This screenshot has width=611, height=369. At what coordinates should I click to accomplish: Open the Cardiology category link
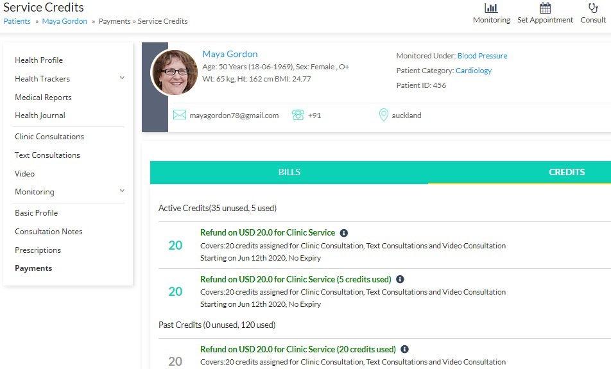[474, 71]
